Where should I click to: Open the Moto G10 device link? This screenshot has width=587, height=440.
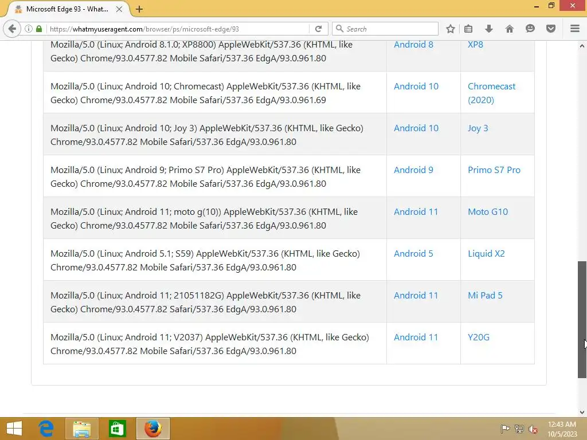pos(488,212)
